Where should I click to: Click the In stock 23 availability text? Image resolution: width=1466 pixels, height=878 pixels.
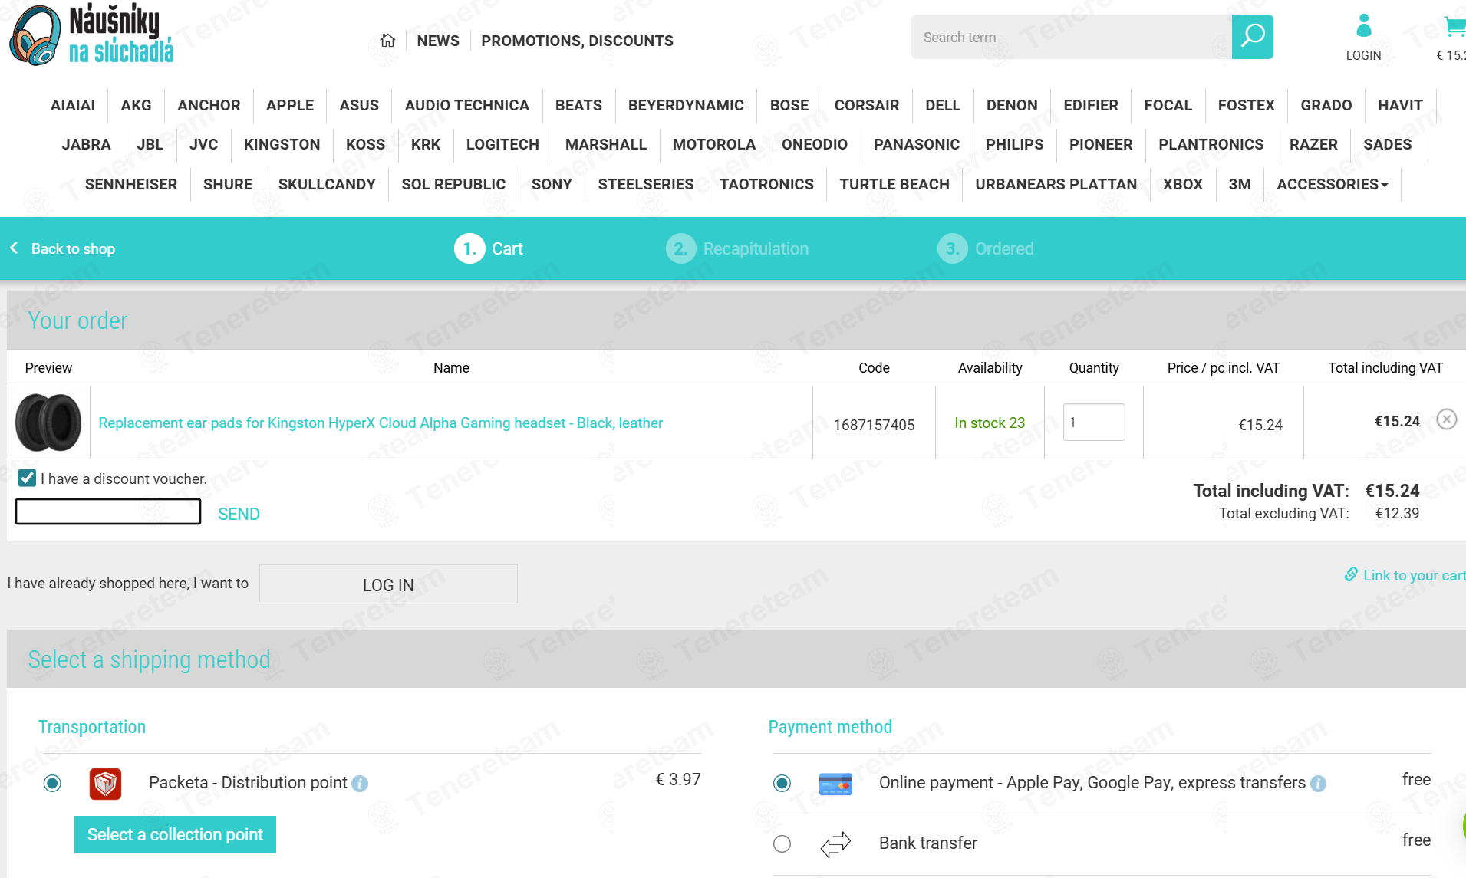[x=990, y=423]
